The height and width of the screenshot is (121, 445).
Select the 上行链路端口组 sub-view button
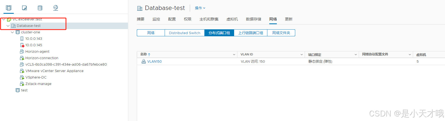click(x=251, y=33)
